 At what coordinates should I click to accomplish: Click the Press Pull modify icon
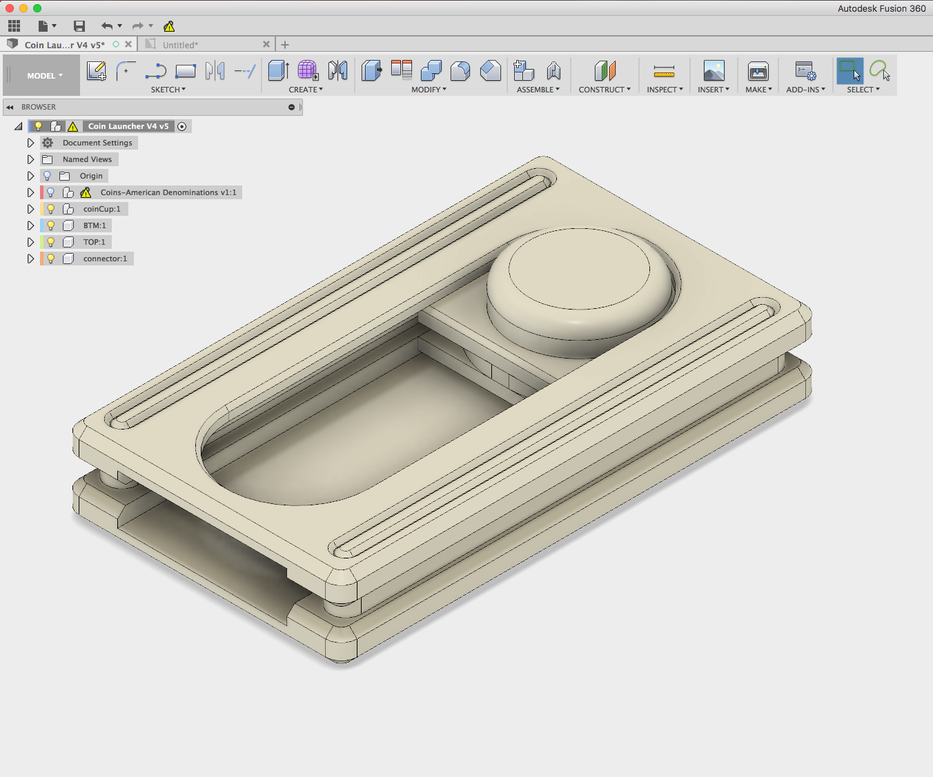pos(371,71)
